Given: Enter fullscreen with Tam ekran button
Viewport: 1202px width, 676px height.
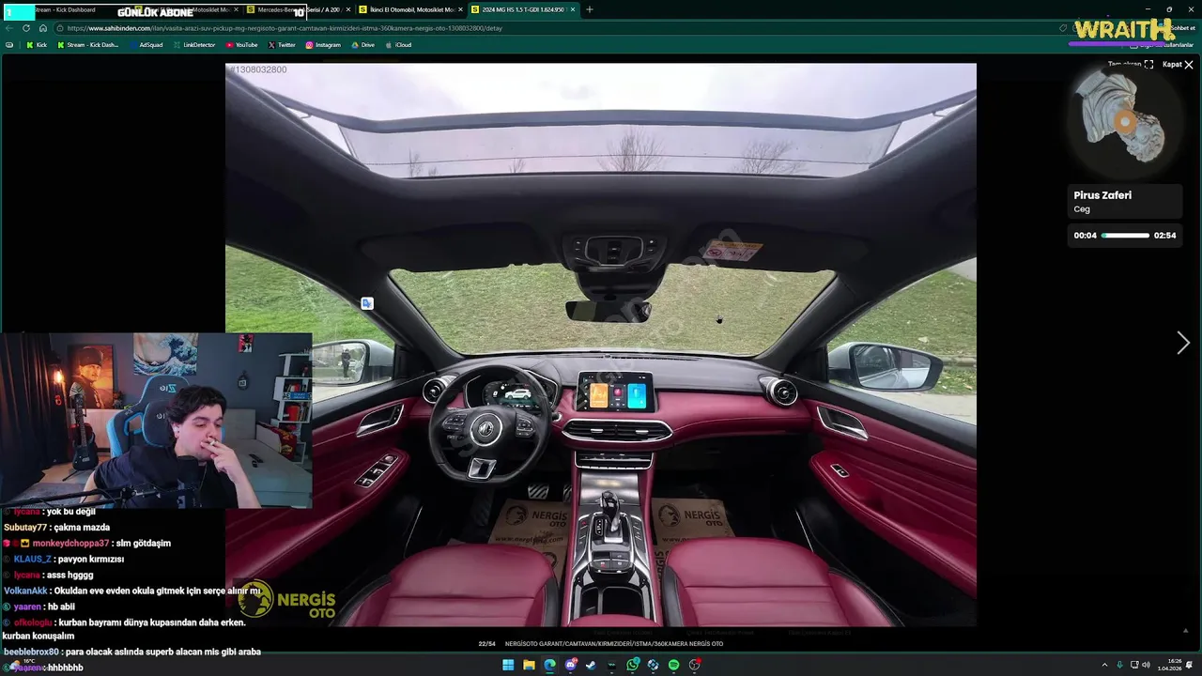Looking at the screenshot, I should click(x=1131, y=65).
